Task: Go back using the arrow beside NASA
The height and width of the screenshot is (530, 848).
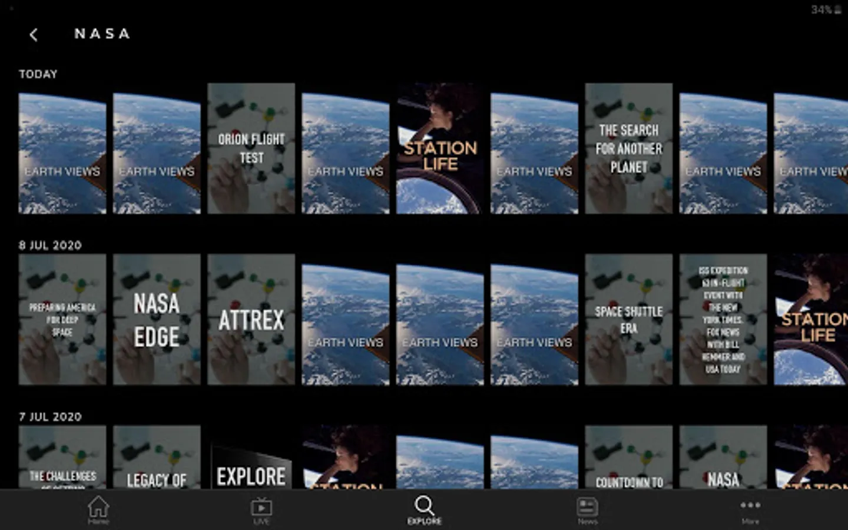Action: click(x=34, y=35)
